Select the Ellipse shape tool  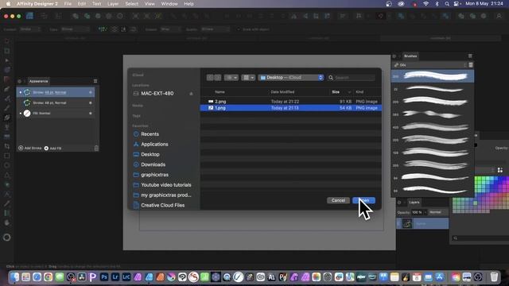point(7,165)
